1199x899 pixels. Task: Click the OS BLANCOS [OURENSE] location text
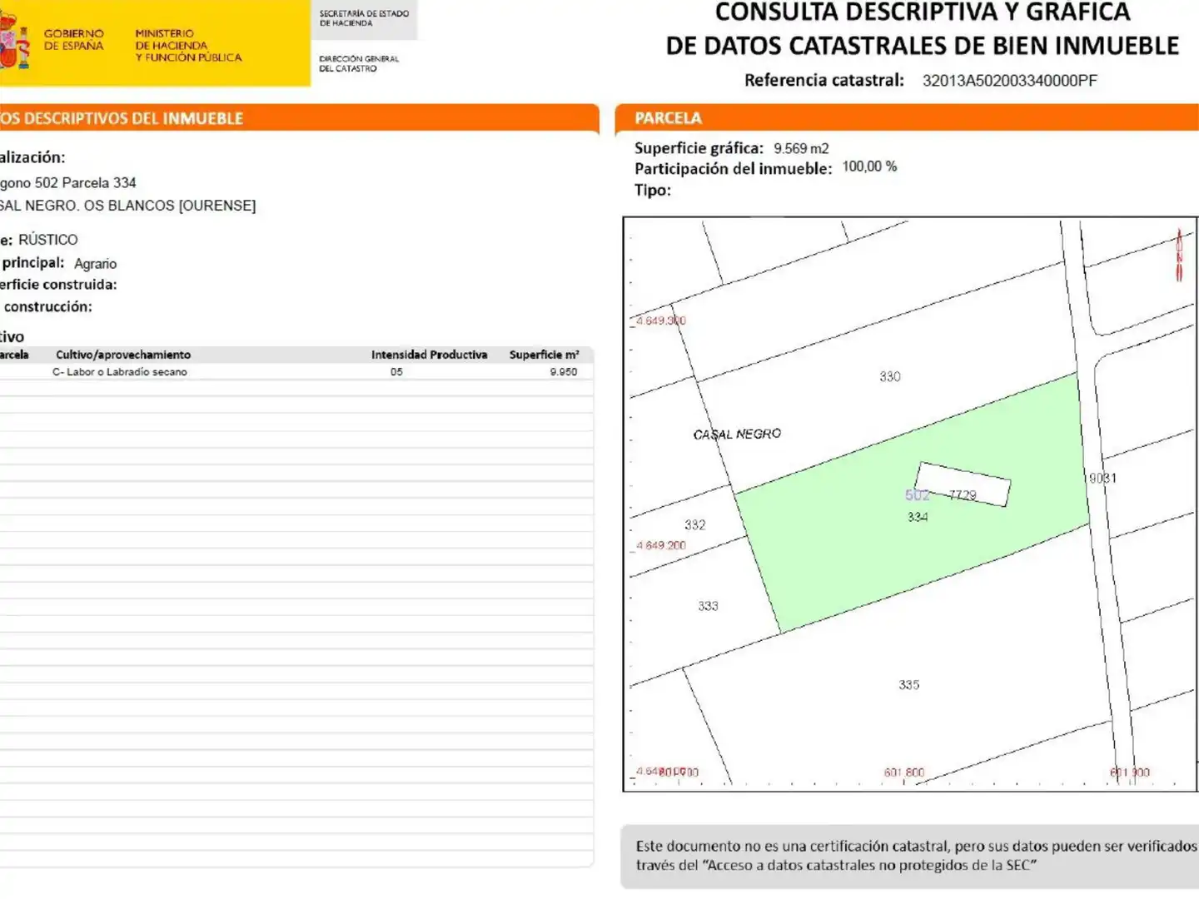pos(170,206)
